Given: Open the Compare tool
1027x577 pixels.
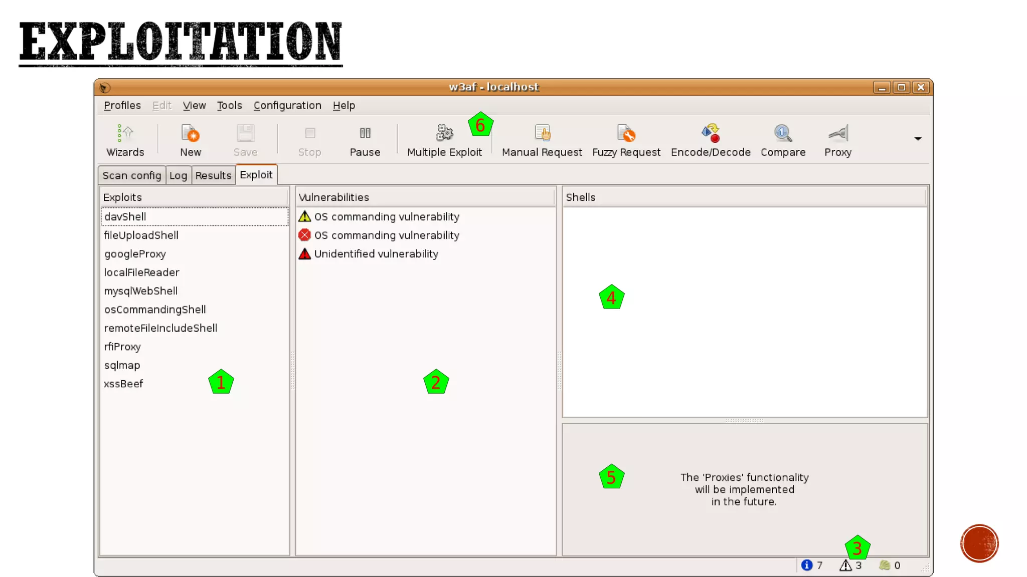Looking at the screenshot, I should coord(783,140).
